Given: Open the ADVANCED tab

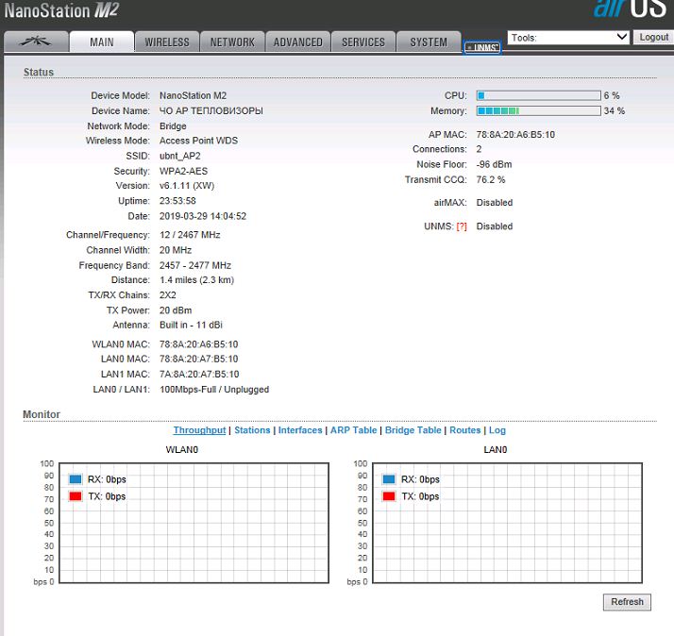Looking at the screenshot, I should coord(297,42).
